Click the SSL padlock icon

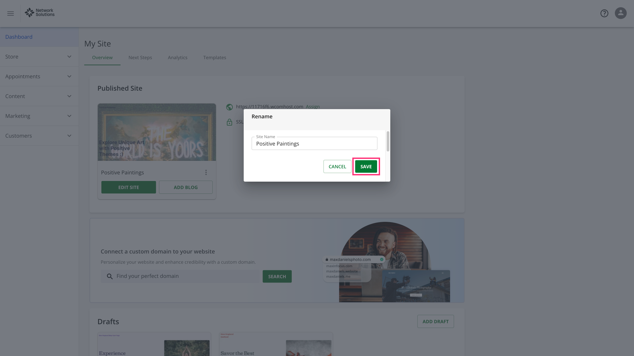[229, 122]
